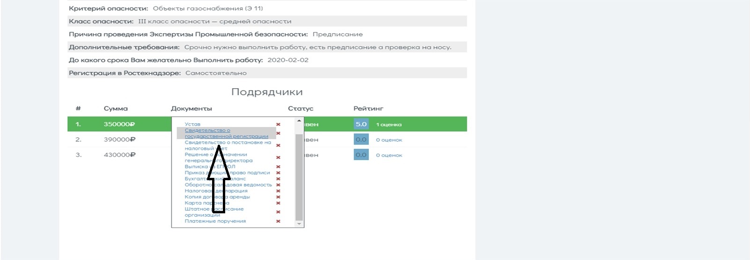This screenshot has height=260, width=750.
Task: Click red X beside Бухгалтерский баланс
Action: click(x=278, y=179)
